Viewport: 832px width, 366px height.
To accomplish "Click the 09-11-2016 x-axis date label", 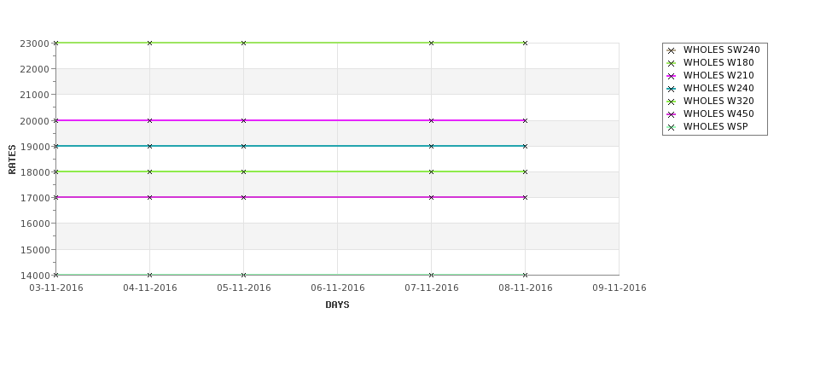I will (620, 288).
